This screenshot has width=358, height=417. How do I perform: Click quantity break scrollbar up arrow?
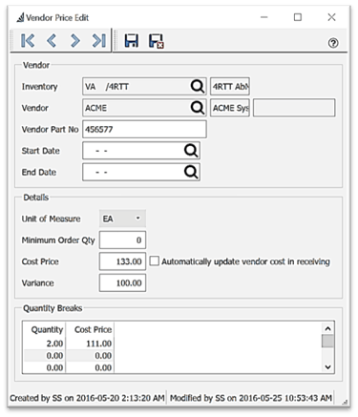tap(327, 328)
